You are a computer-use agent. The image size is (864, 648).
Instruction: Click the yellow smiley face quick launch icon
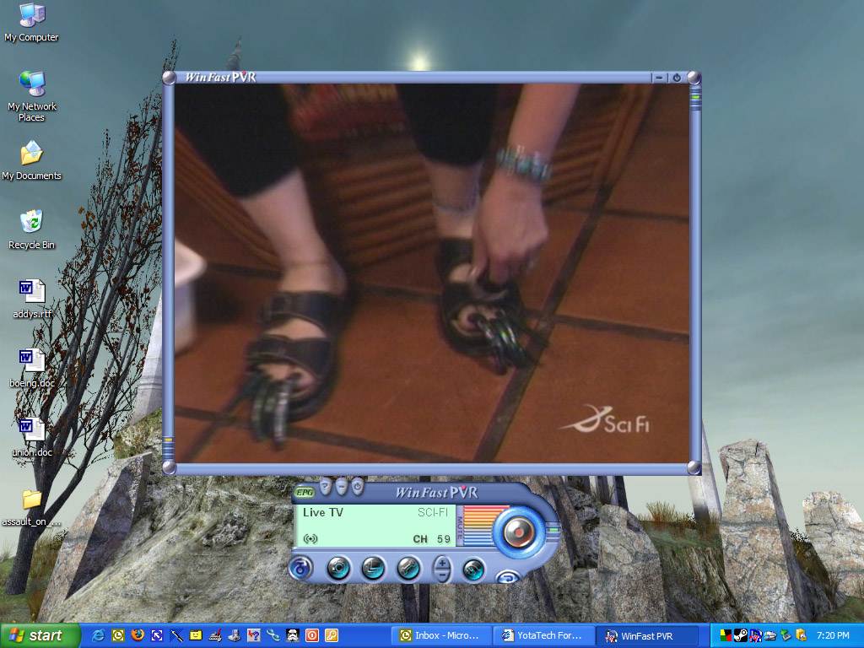pyautogui.click(x=196, y=635)
